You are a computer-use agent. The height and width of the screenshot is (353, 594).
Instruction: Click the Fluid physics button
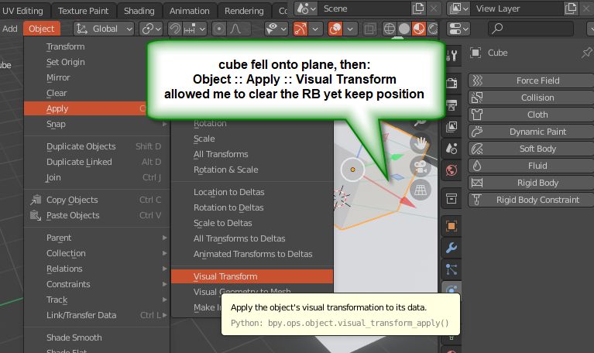(531, 166)
